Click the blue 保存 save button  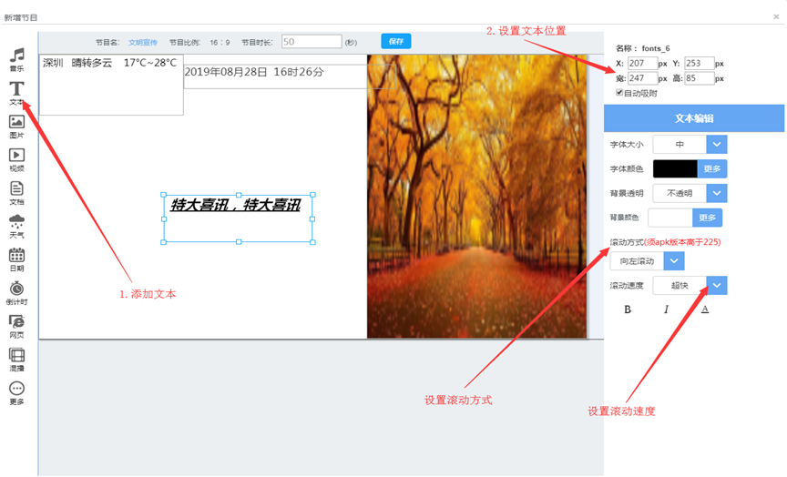(395, 41)
